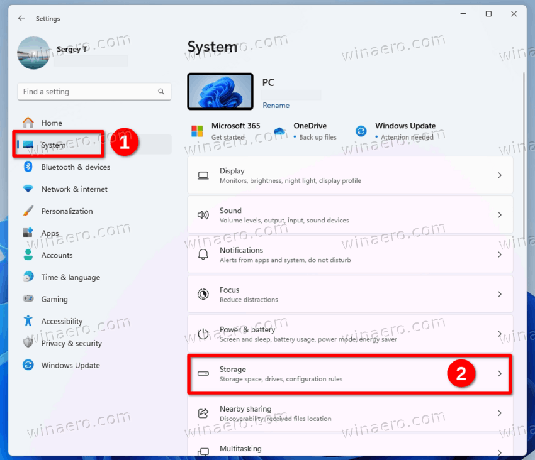The width and height of the screenshot is (535, 460).
Task: Open Home page label in sidebar
Action: pos(52,123)
